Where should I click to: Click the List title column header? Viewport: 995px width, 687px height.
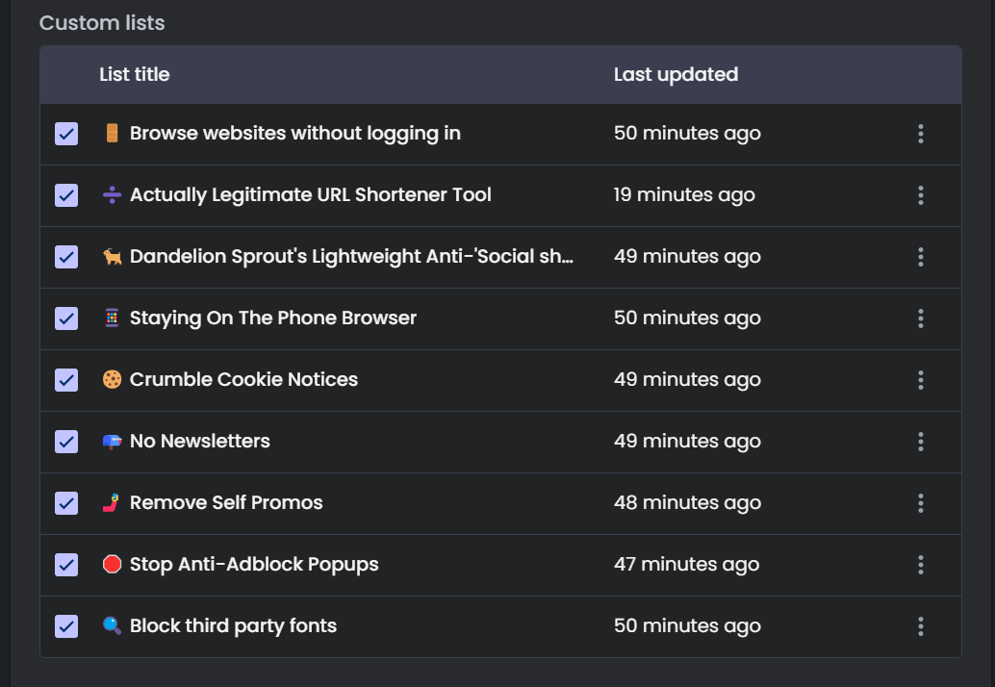coord(135,74)
